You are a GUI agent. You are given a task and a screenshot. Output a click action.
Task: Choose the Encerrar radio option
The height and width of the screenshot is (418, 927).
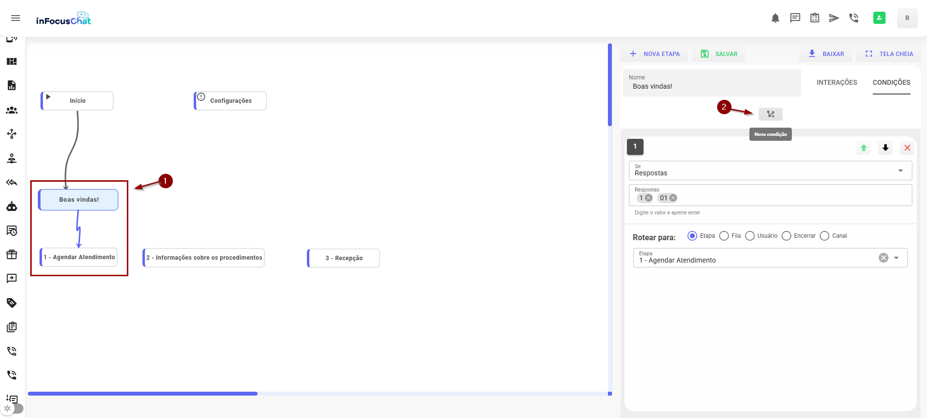786,236
